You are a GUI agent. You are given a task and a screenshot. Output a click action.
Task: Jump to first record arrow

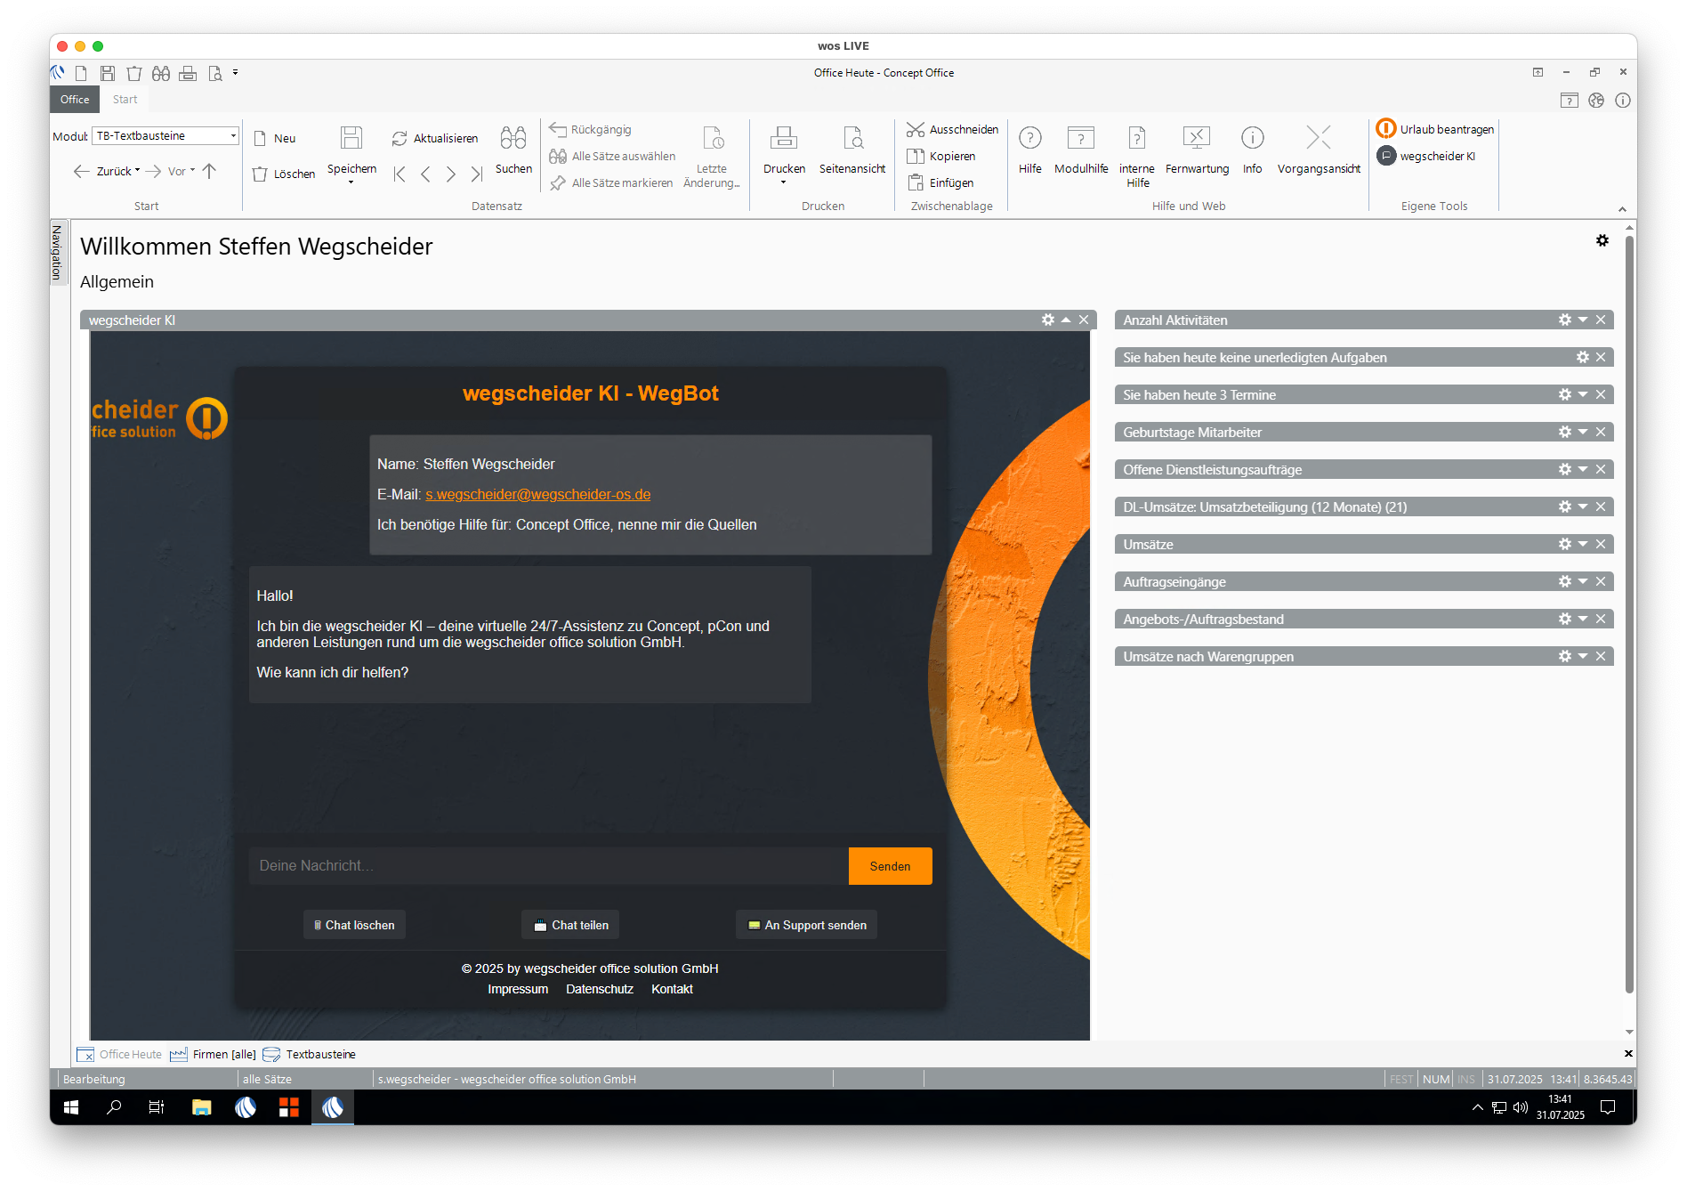click(x=400, y=174)
